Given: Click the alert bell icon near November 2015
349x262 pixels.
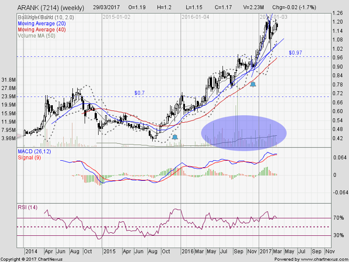Looking at the screenshot, I should click(175, 137).
